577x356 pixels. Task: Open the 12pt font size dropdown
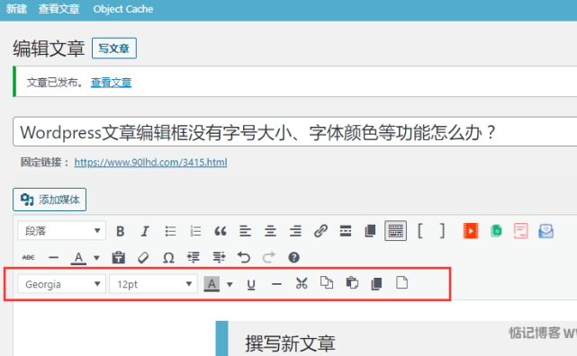click(153, 284)
